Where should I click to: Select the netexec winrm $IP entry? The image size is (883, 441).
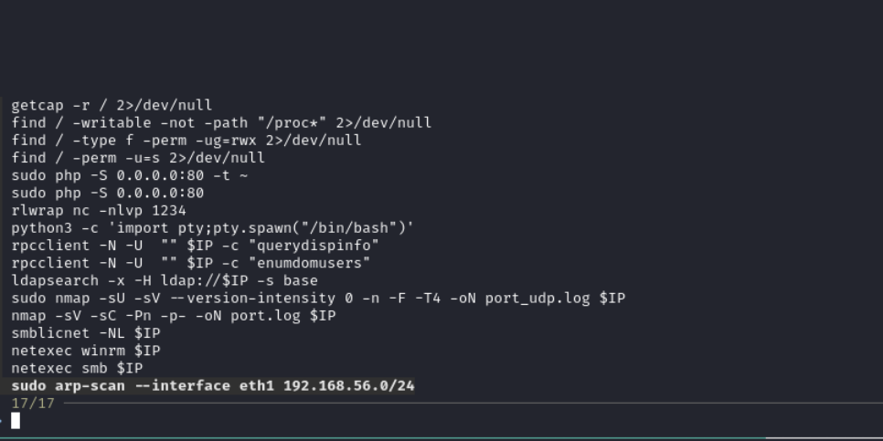[x=86, y=351]
